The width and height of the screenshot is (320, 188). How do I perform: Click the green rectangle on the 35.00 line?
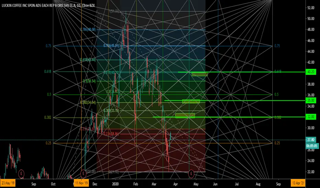191,101
